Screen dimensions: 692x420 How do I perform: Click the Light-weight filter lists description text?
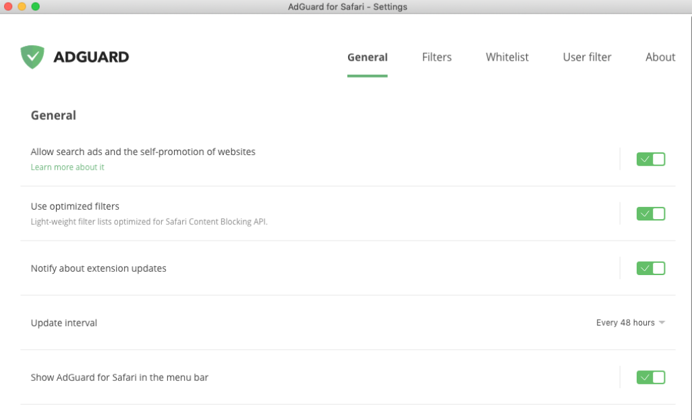click(149, 222)
